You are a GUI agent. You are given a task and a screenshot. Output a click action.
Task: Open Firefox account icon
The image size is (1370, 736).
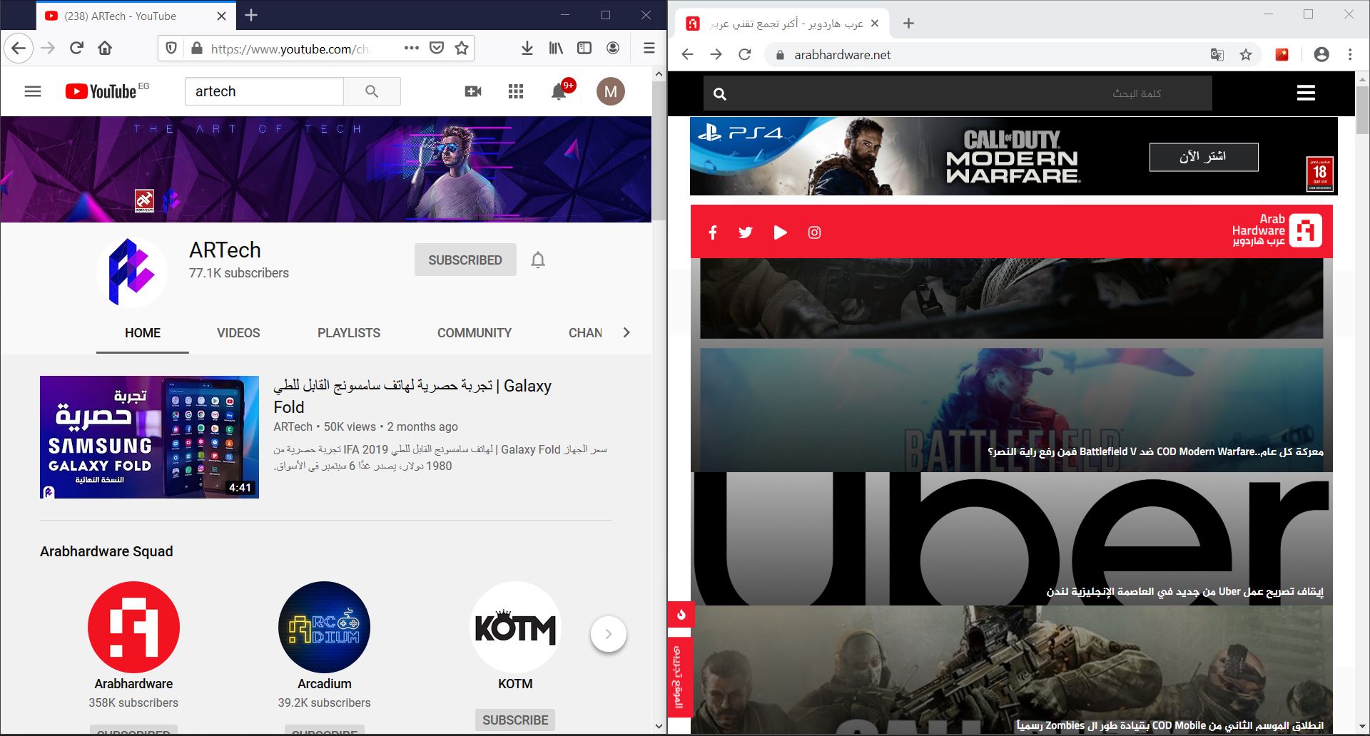(613, 48)
